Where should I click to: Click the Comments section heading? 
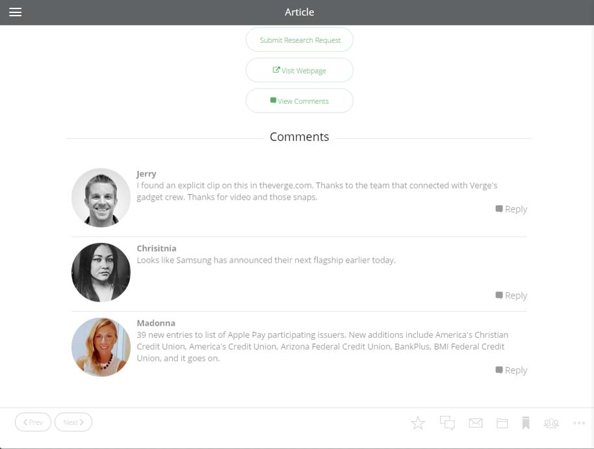tap(299, 137)
